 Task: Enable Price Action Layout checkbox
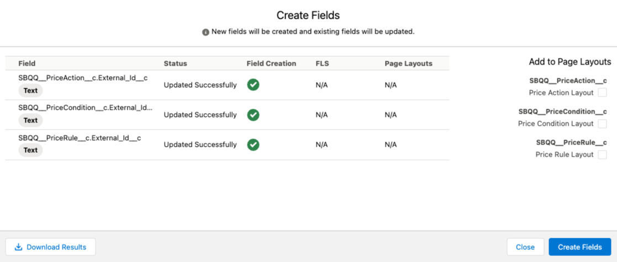pos(602,93)
